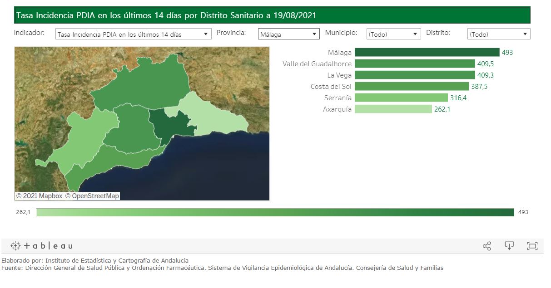Open the OpenStreetMap attribution link
Viewport: 551px width, 288px height.
[92, 196]
